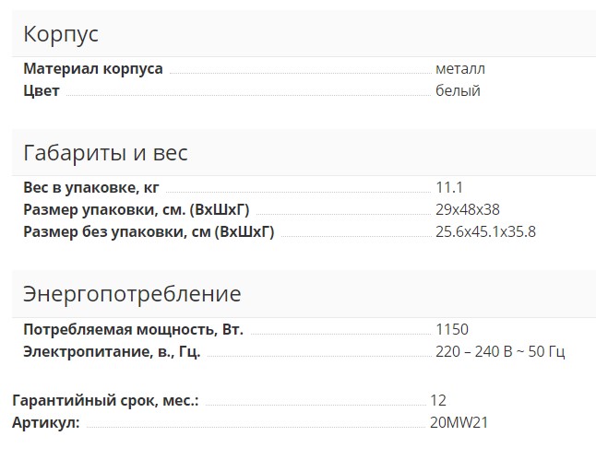Image resolution: width=596 pixels, height=460 pixels.
Task: Select the "Потребляемая мощность, Вт." label
Action: [x=134, y=330]
